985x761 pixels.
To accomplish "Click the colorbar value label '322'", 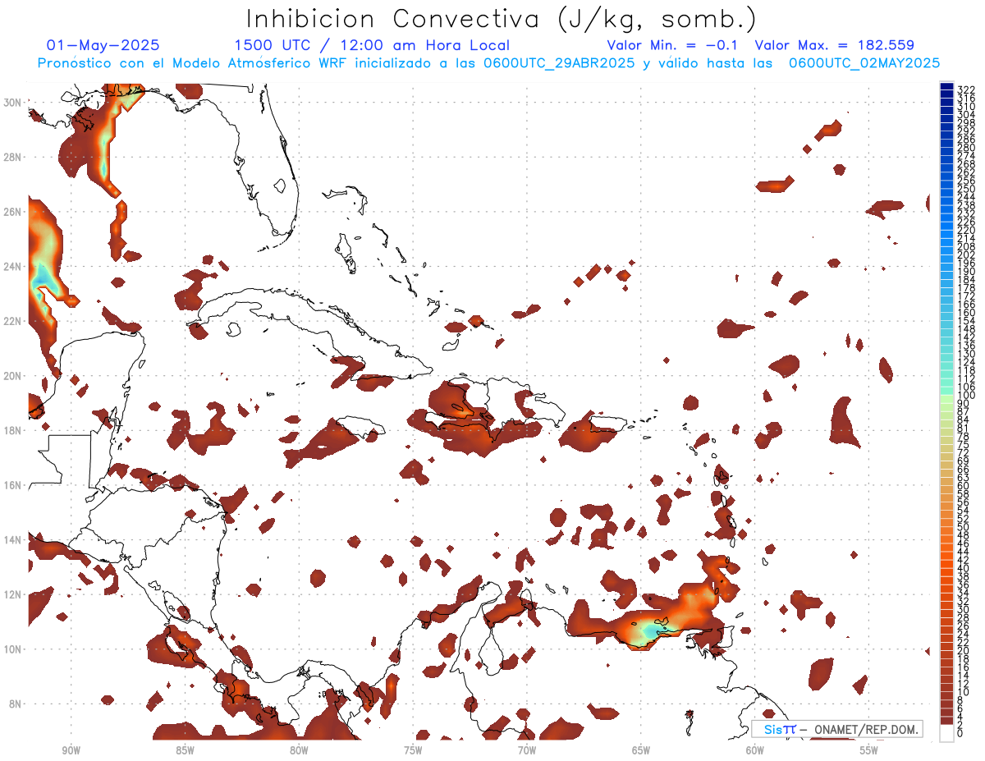I will (966, 90).
